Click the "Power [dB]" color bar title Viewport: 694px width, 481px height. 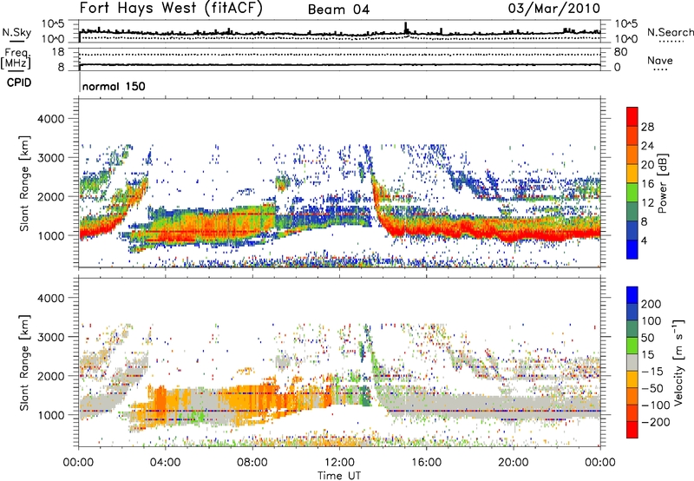click(663, 183)
